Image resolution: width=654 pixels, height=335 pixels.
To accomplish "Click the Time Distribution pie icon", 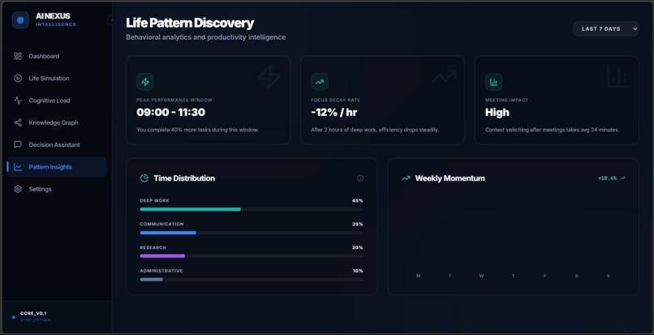I will [x=144, y=178].
